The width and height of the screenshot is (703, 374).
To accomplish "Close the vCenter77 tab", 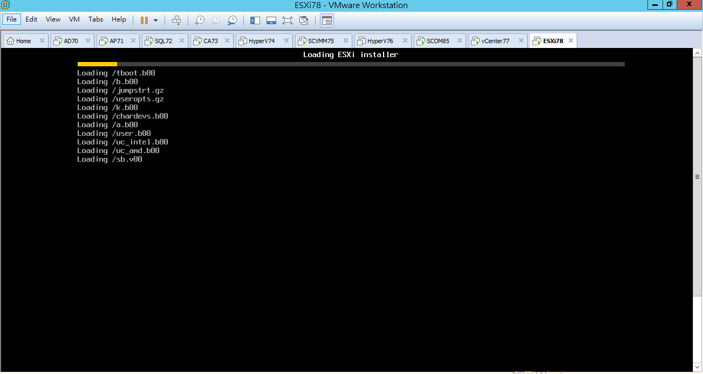I will (521, 41).
